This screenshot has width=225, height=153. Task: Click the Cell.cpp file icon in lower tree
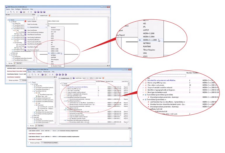tap(33, 84)
